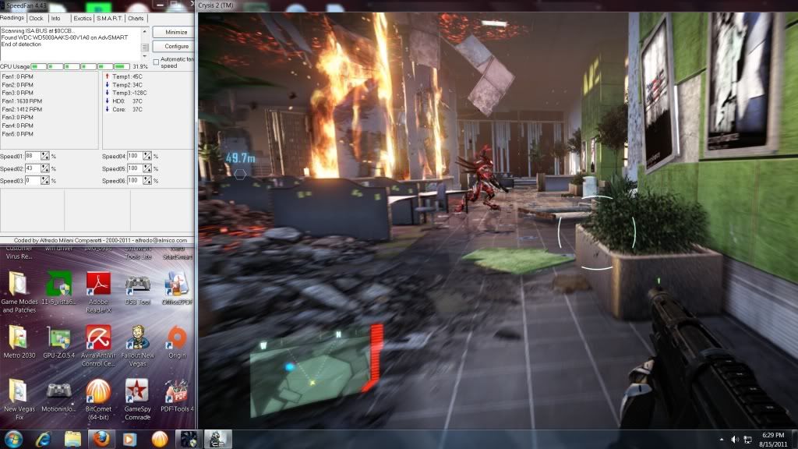
Task: Enable Automatic fan speed checkbox
Action: [x=156, y=62]
